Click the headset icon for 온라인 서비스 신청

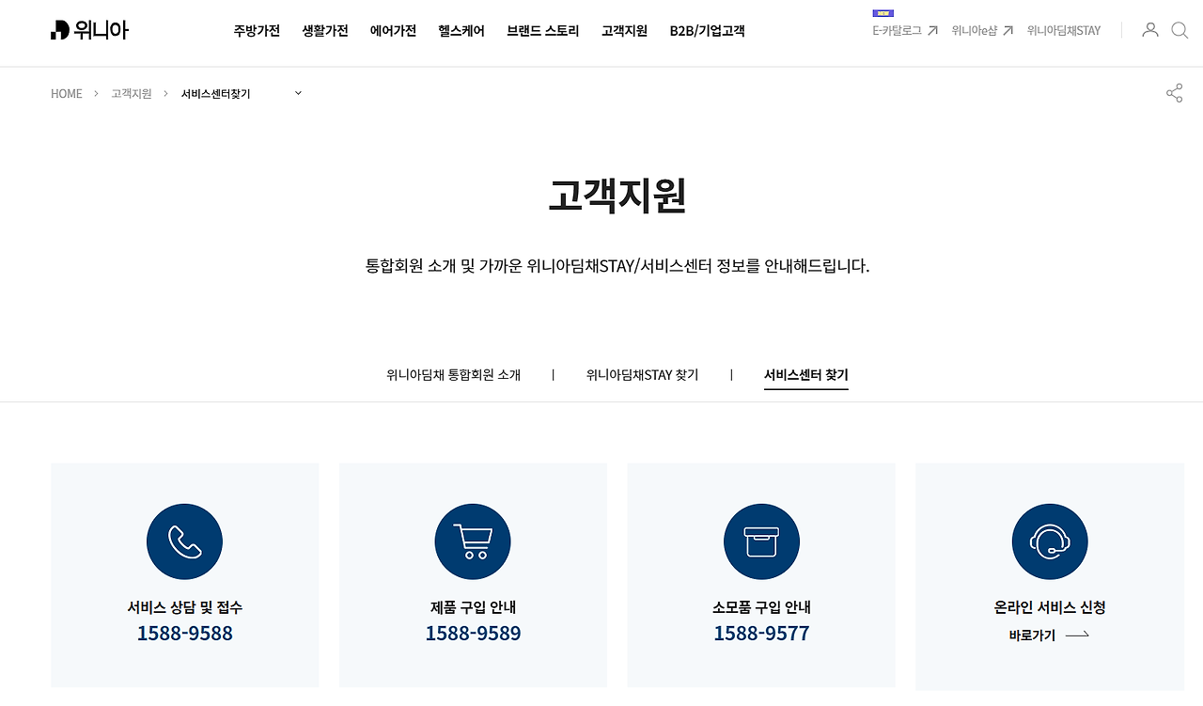click(1050, 541)
